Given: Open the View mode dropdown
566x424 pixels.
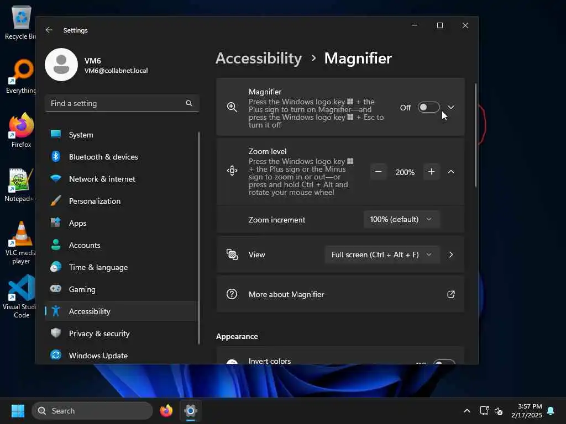Looking at the screenshot, I should coord(382,255).
